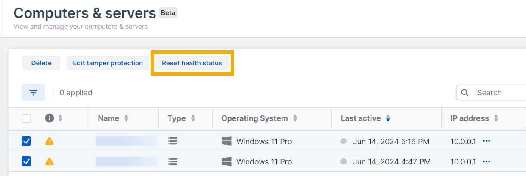
Task: Open the filter options icon
Action: [33, 92]
